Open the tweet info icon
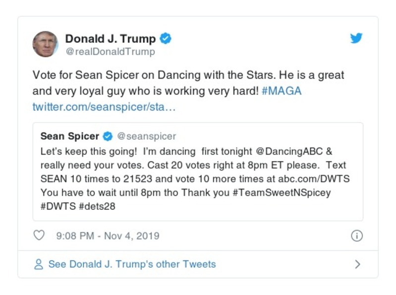The height and width of the screenshot is (295, 396). (356, 236)
